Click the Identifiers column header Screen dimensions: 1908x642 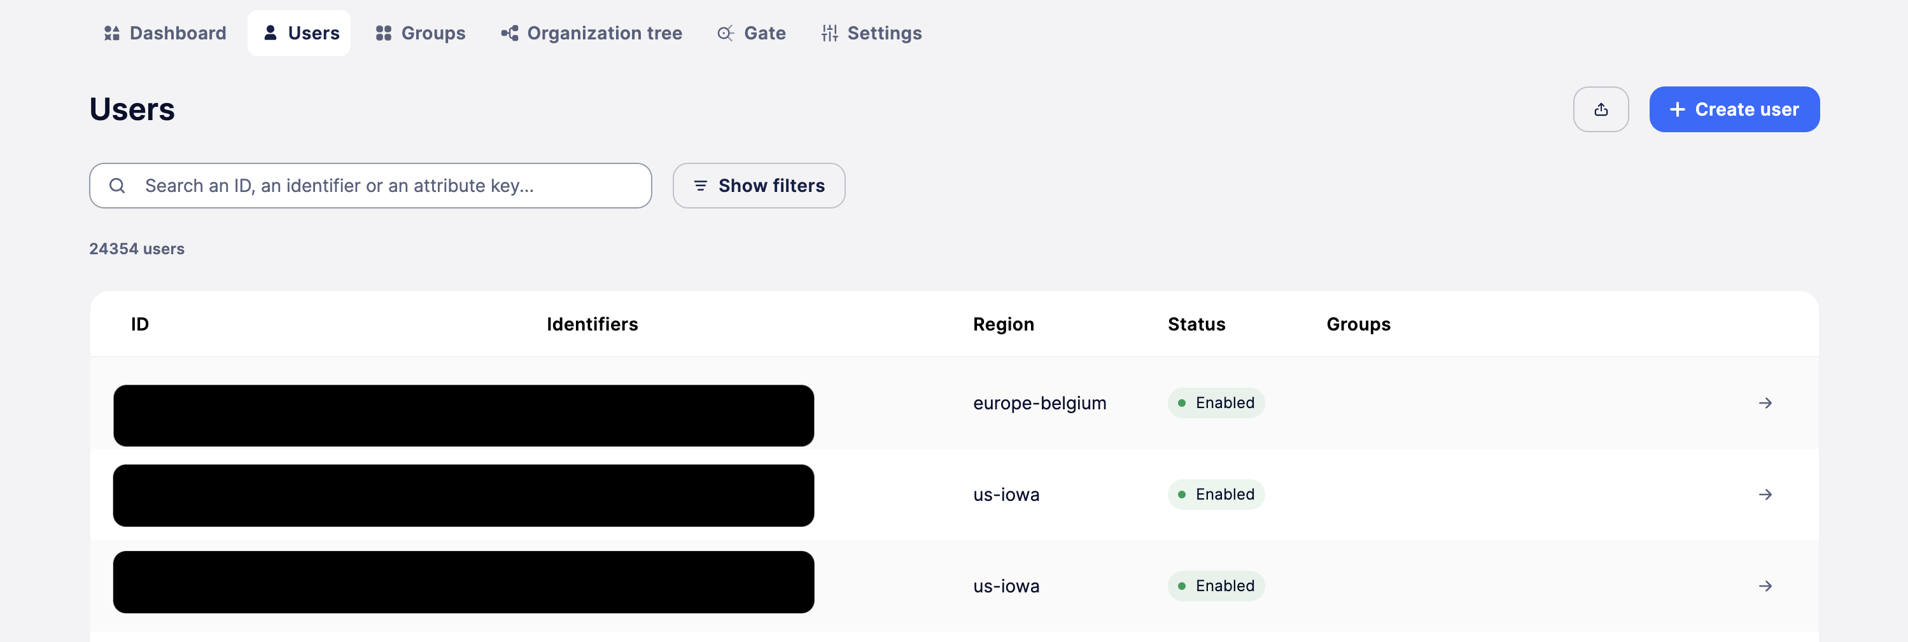(x=592, y=324)
